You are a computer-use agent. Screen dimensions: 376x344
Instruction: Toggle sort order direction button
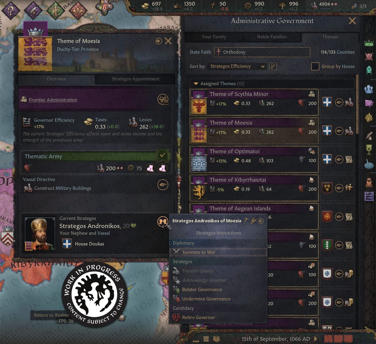click(x=273, y=67)
